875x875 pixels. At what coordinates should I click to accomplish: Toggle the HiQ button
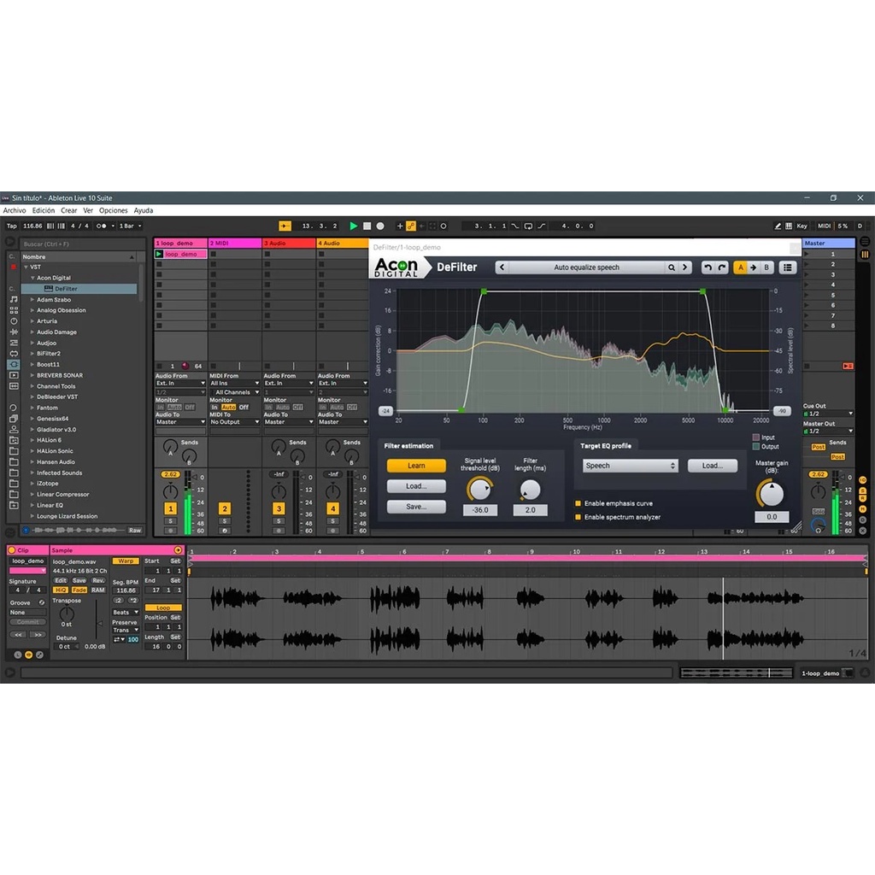coord(61,590)
